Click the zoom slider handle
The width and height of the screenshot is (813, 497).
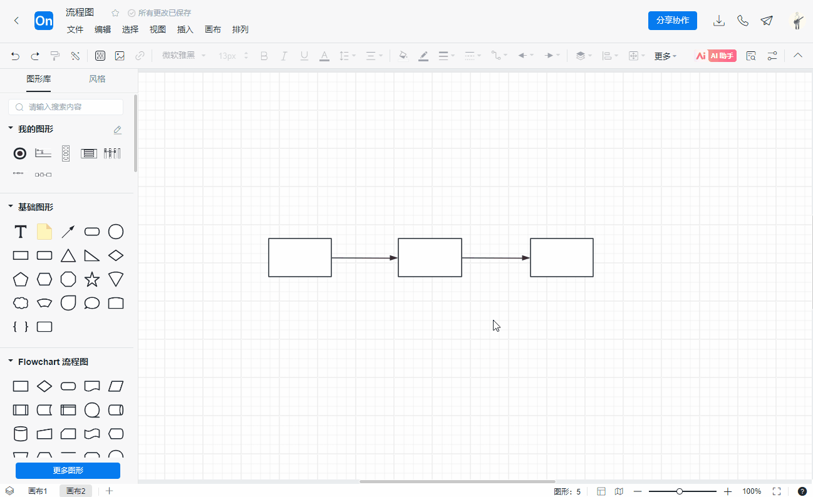coord(680,491)
